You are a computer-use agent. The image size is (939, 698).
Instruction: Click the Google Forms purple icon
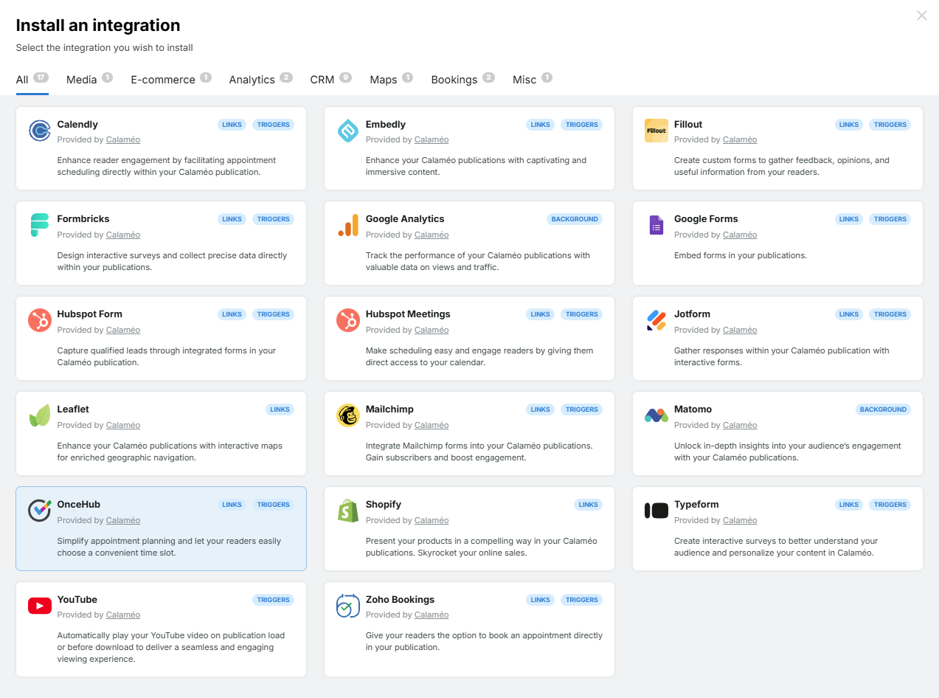[x=656, y=226]
